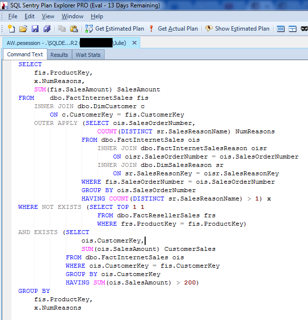
Task: Click GROUP BY ois.CustomerKey line
Action: point(113,274)
